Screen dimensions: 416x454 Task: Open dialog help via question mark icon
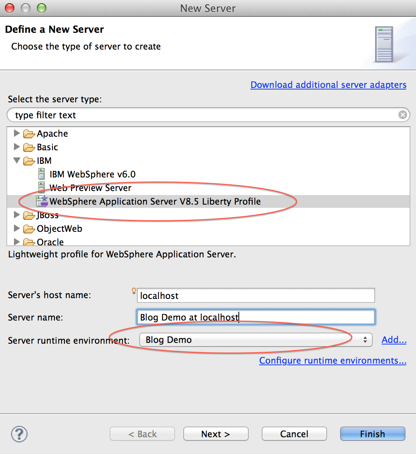pos(19,434)
